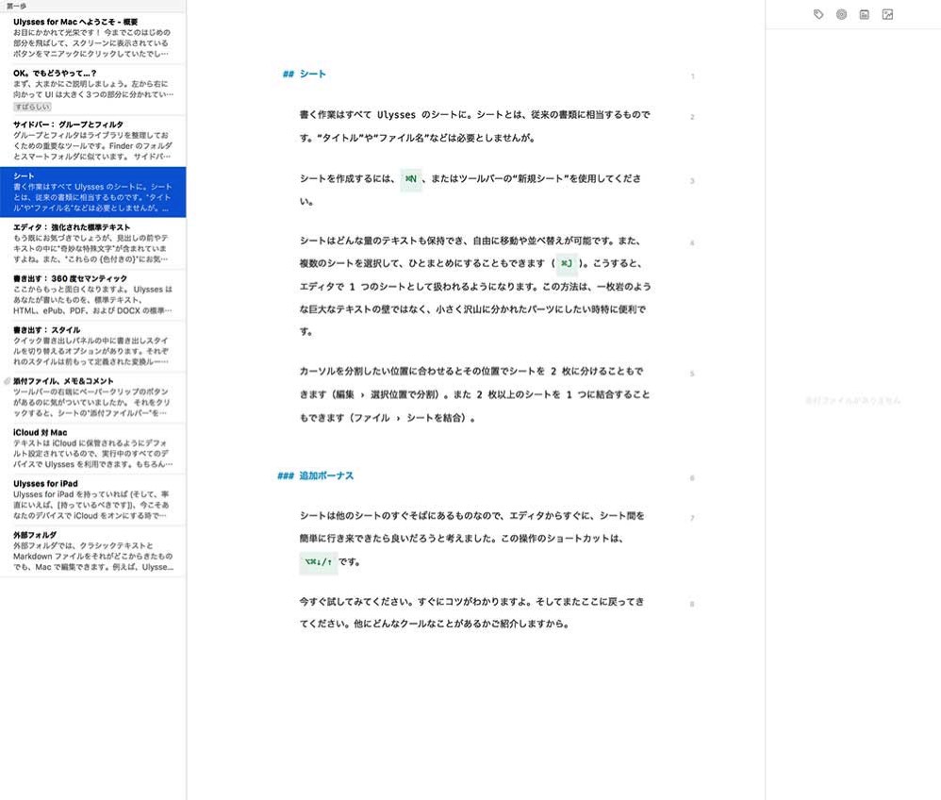This screenshot has width=941, height=800.
Task: Open the '書き出す: 360 度セマンティック' sheet
Action: click(92, 294)
